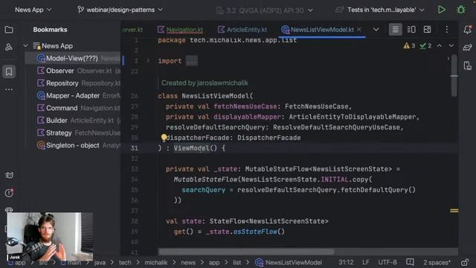Open the News App project dropdown

point(33,10)
